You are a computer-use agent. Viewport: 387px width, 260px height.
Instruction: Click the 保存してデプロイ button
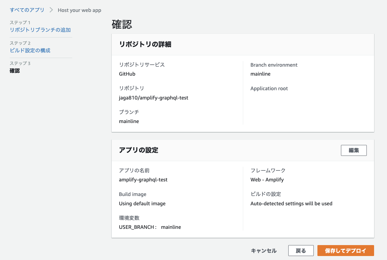pyautogui.click(x=346, y=251)
